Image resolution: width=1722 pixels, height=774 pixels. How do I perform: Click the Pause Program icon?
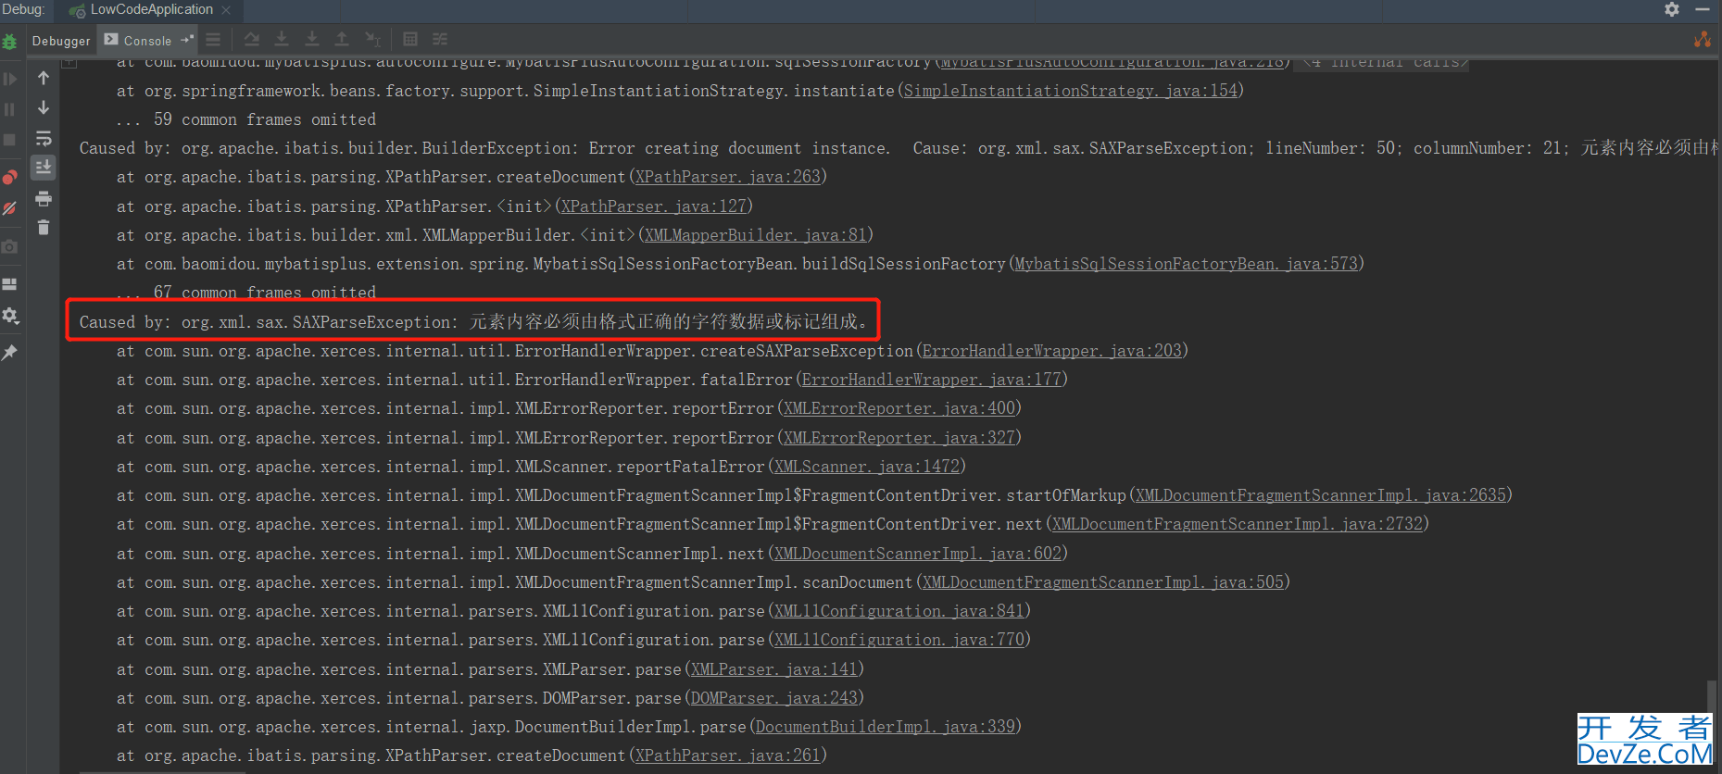[x=10, y=109]
